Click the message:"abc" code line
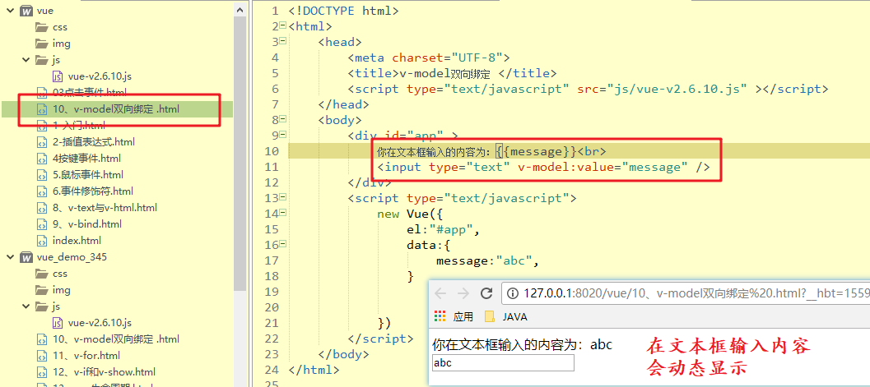Viewport: 870px width, 387px height. (x=488, y=260)
